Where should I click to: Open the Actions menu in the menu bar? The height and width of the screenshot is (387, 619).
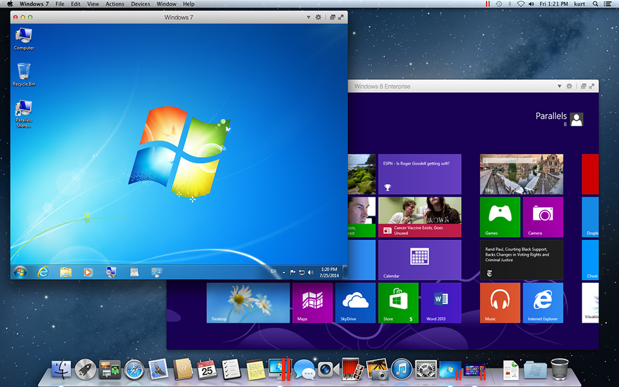[x=115, y=4]
